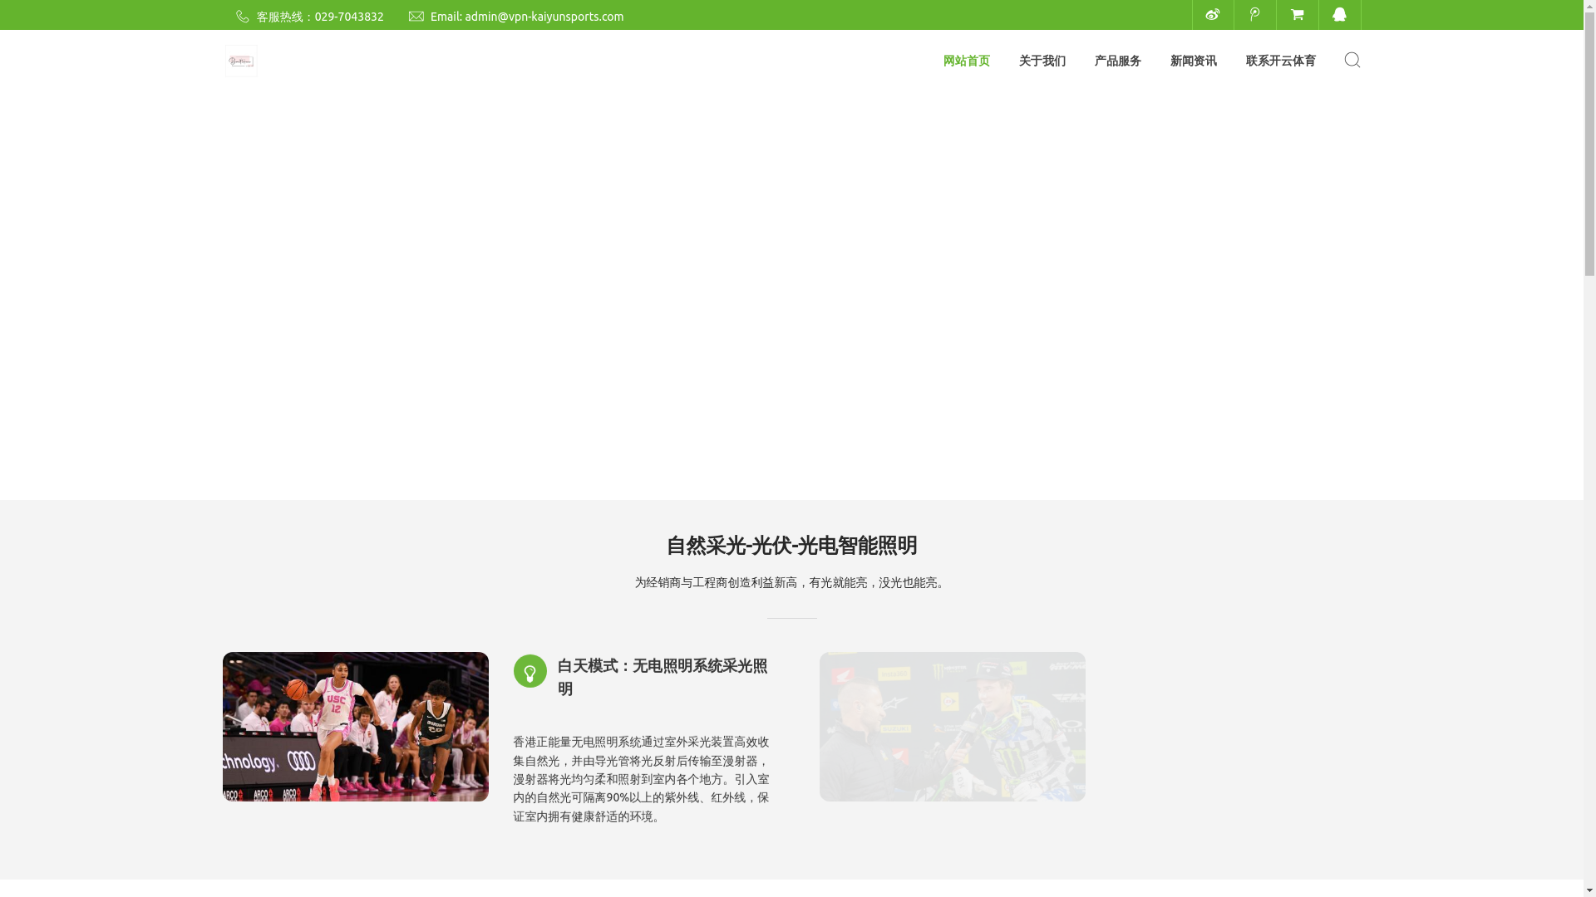Viewport: 1596px width, 897px height.
Task: Click the 自然采光-光伏-光电智能照明 title
Action: pyautogui.click(x=791, y=546)
